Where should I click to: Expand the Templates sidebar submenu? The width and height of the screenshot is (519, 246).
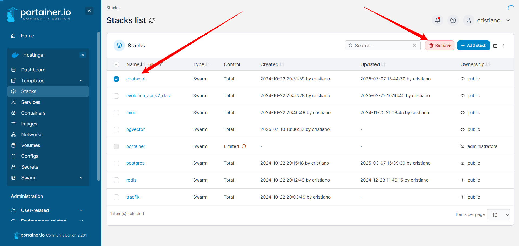tap(81, 81)
